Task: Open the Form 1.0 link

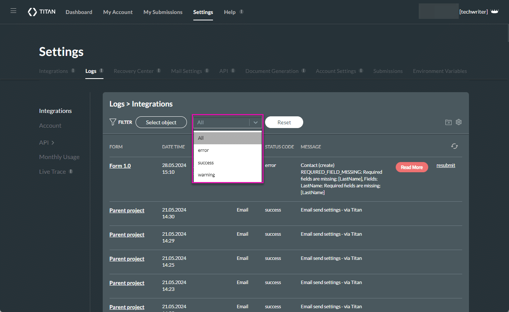Action: coord(120,166)
